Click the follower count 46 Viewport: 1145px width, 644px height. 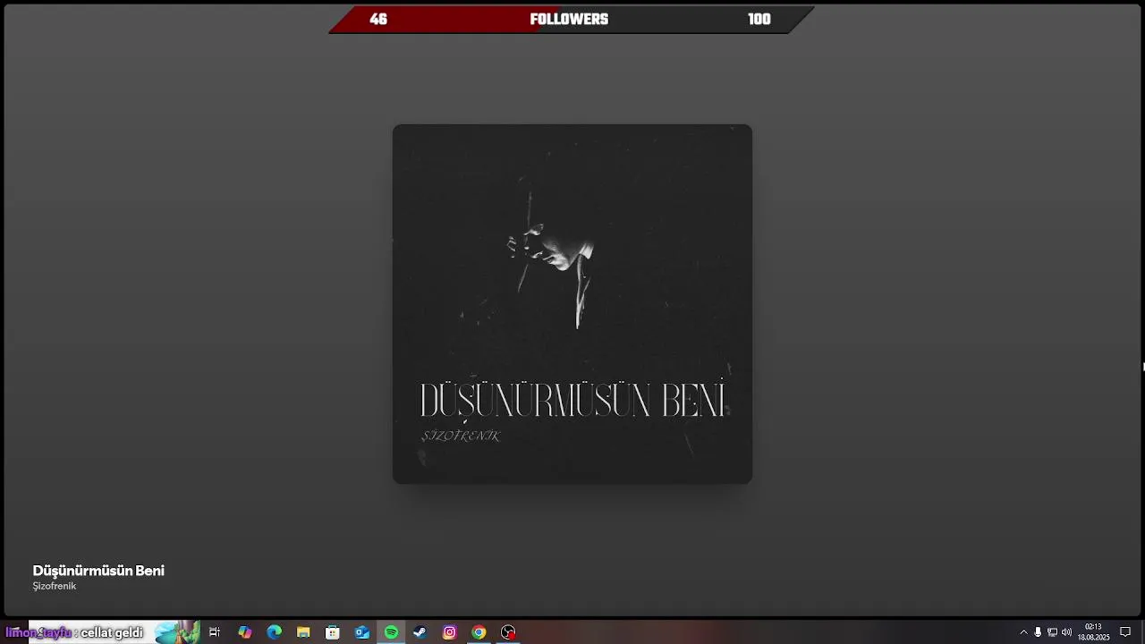click(378, 20)
